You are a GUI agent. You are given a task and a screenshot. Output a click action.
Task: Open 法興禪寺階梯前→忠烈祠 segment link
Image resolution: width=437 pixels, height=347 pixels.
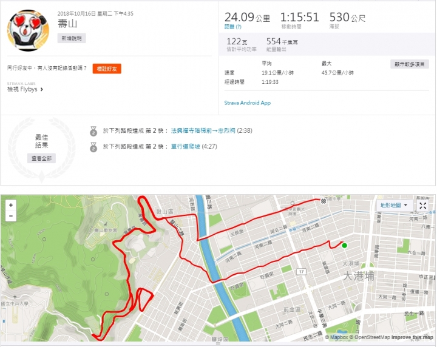[203, 130]
